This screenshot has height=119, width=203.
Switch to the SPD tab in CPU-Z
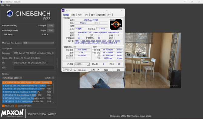coord(86,15)
